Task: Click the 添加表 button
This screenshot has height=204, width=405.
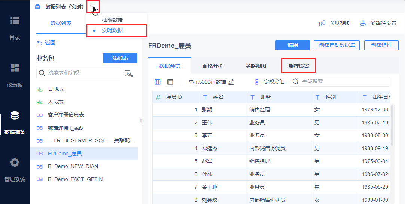Action: point(120,58)
